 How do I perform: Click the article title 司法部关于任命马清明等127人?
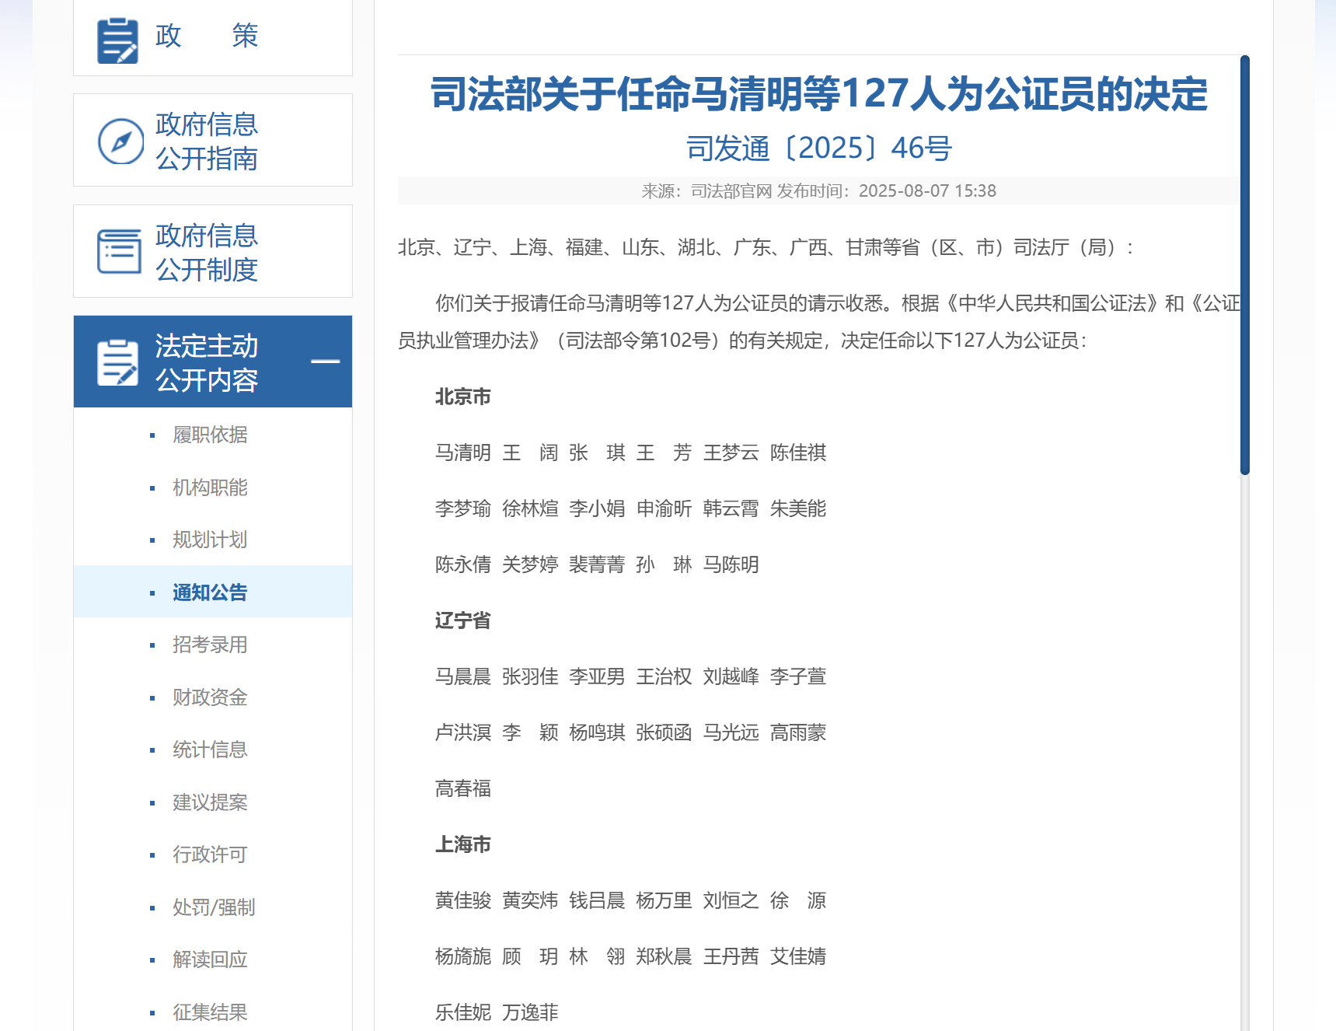tap(818, 94)
